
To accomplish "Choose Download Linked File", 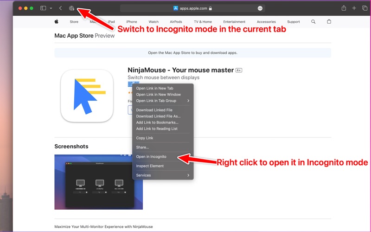I will pyautogui.click(x=163, y=110).
